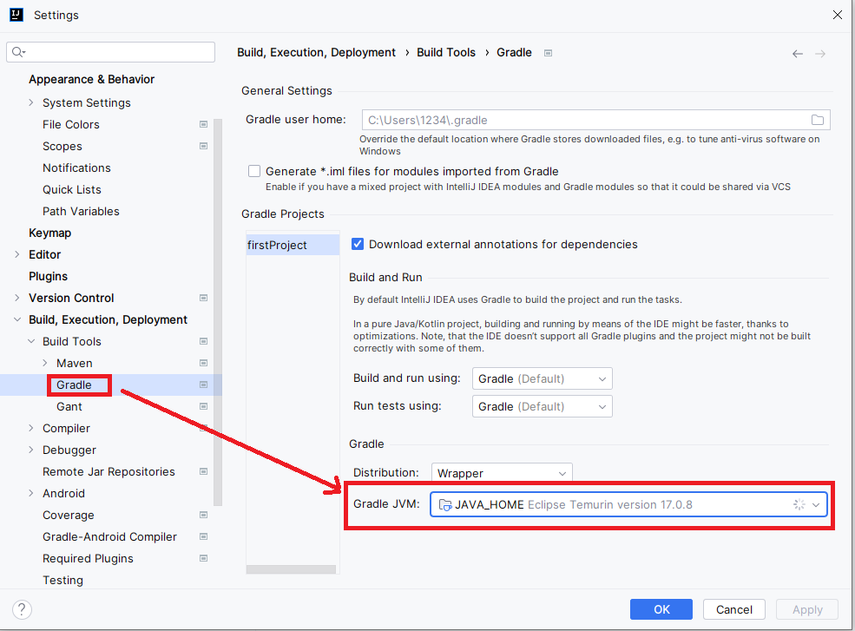Click Build, Execution, Deployment breadcrumb
855x631 pixels.
(316, 52)
